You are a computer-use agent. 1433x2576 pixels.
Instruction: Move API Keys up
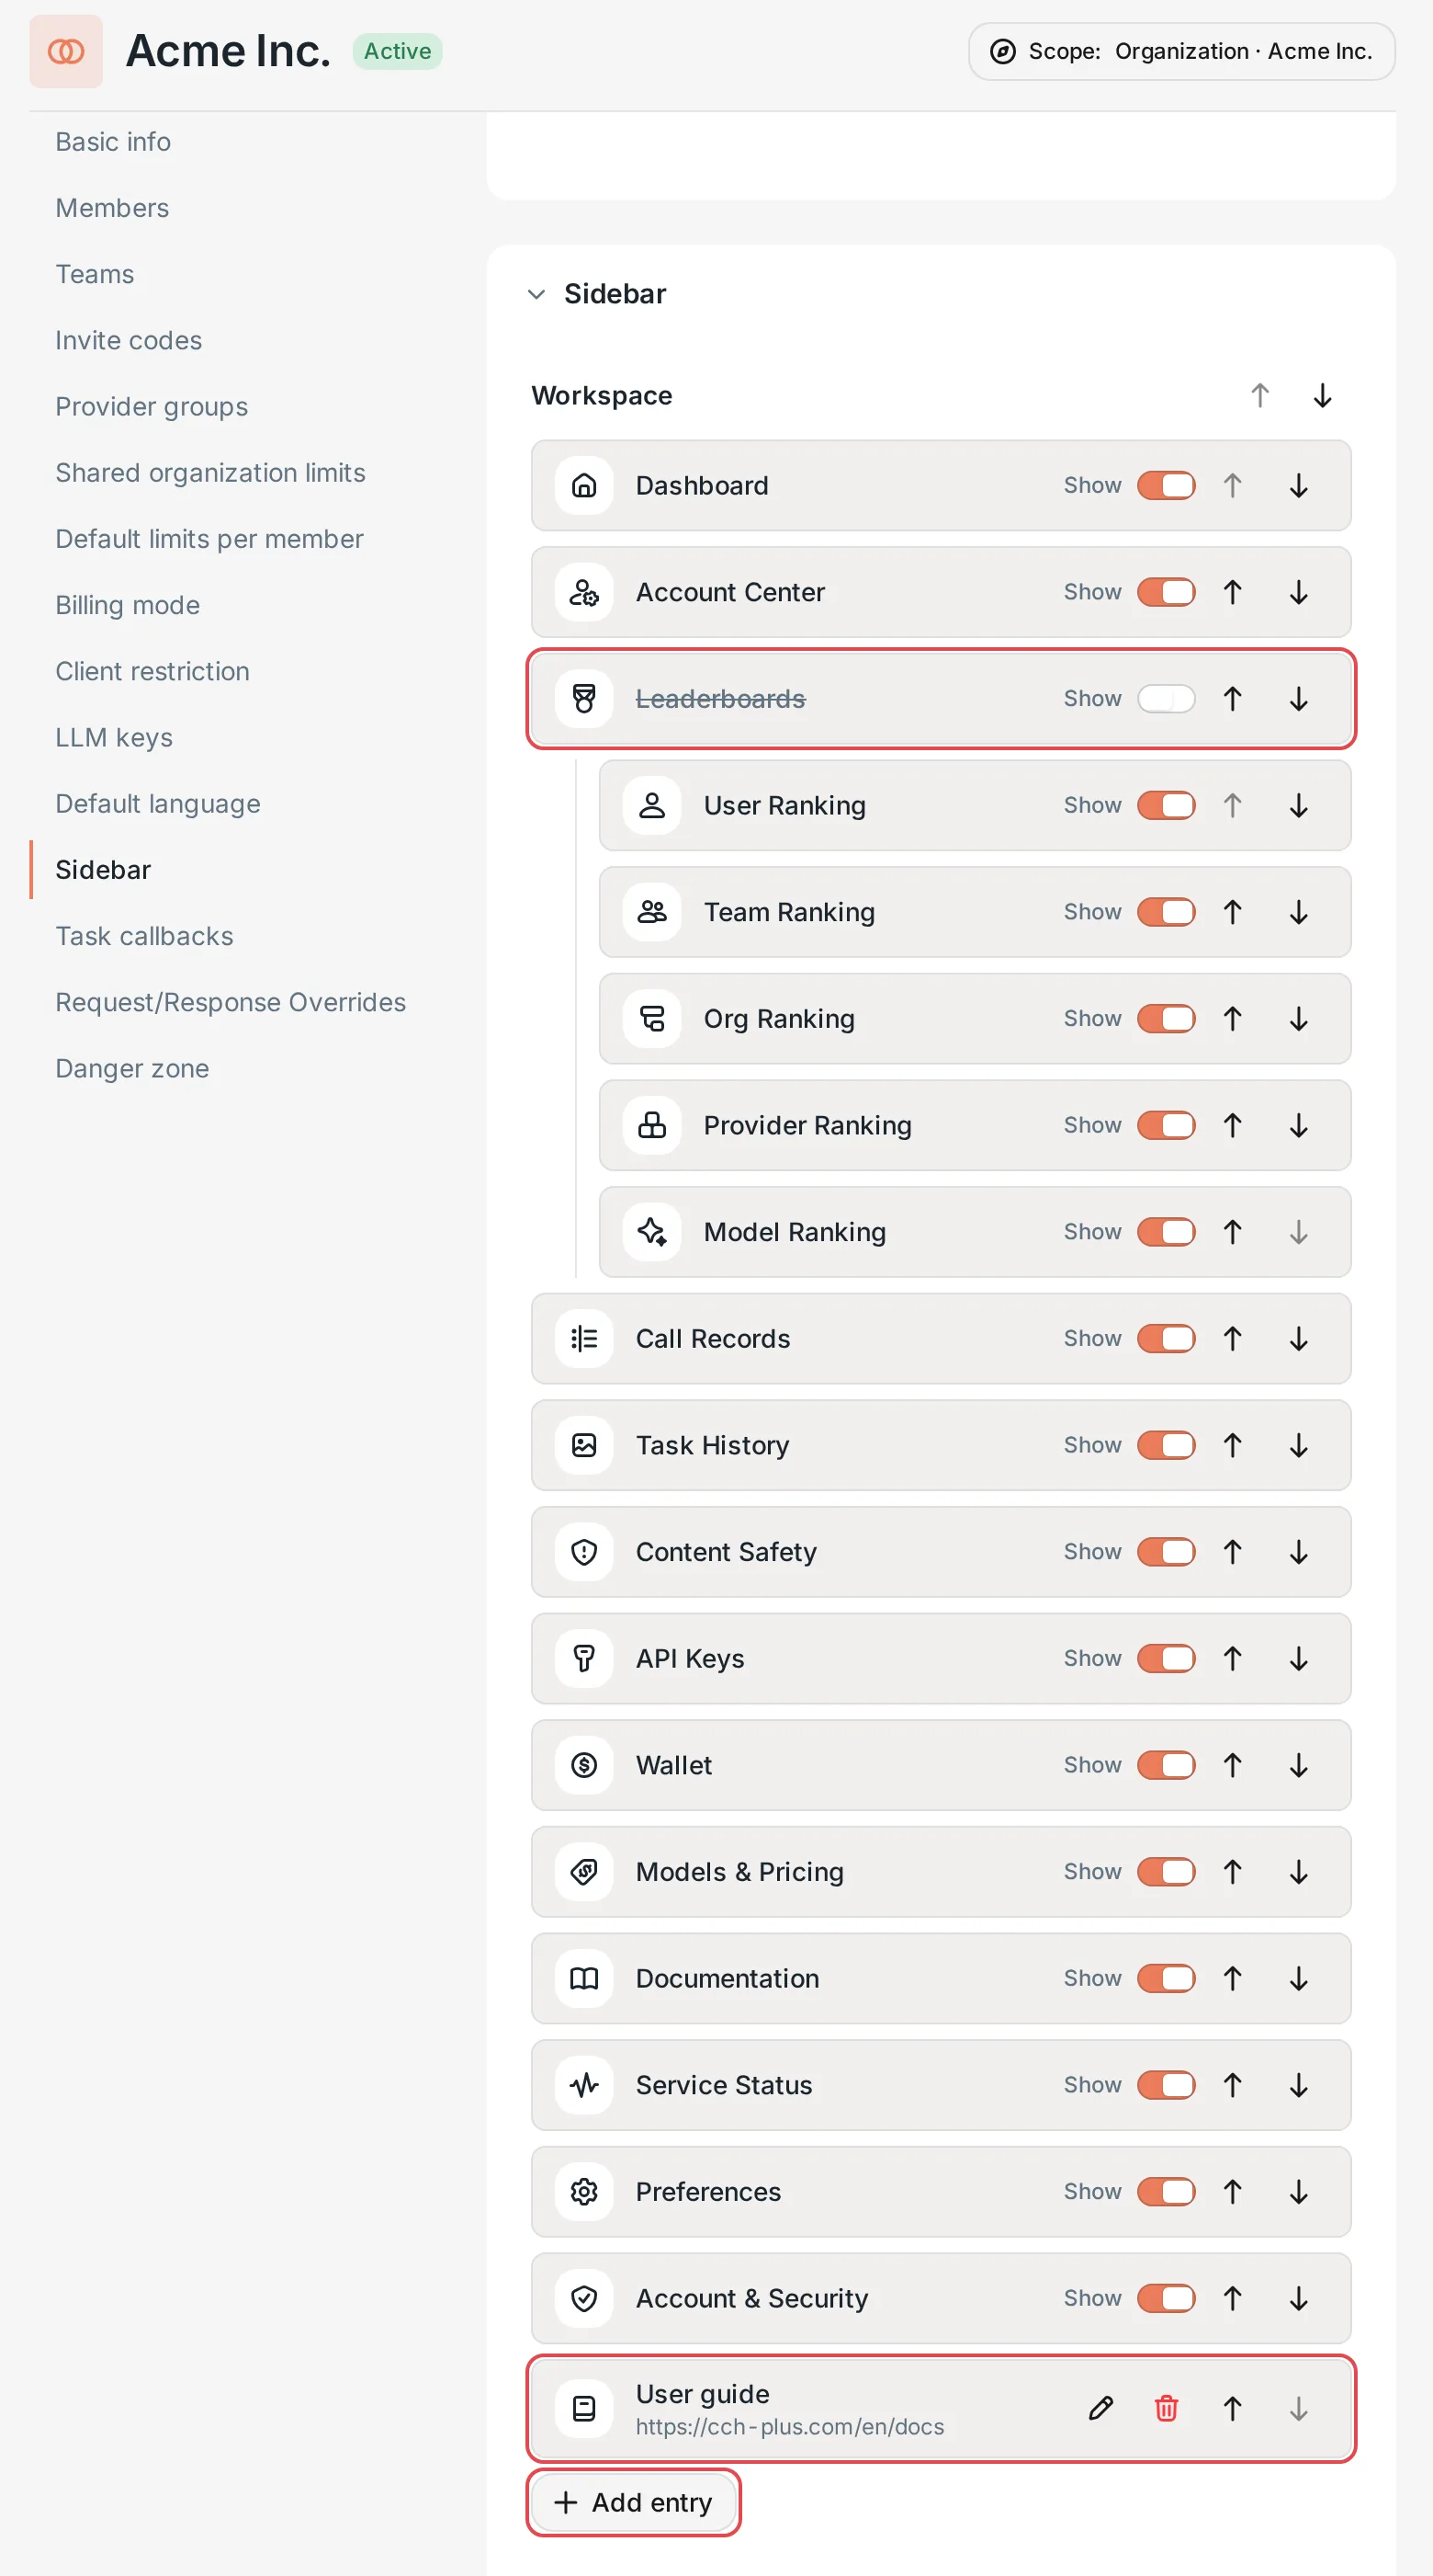(1232, 1658)
